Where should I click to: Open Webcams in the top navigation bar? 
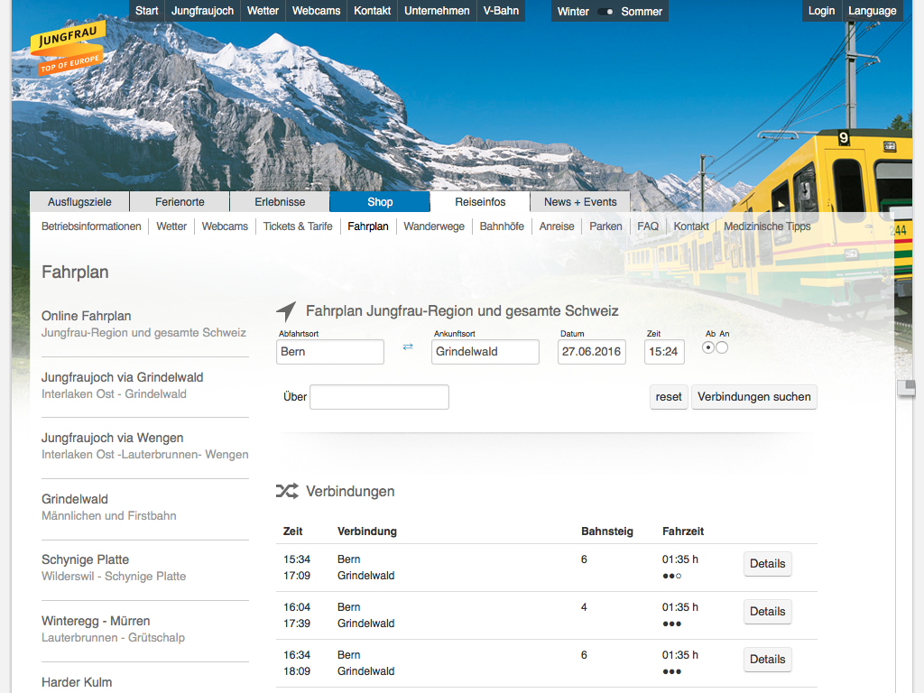(317, 11)
